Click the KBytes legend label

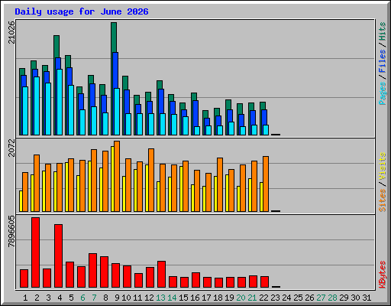[382, 275]
